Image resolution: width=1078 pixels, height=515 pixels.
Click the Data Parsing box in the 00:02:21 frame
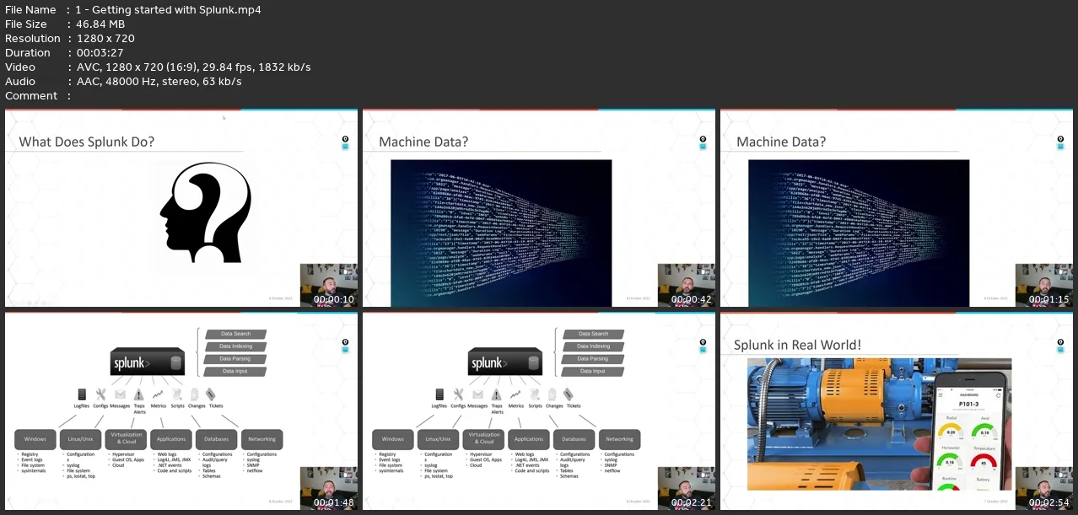coord(593,359)
